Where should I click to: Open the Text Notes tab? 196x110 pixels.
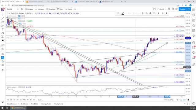(24, 104)
